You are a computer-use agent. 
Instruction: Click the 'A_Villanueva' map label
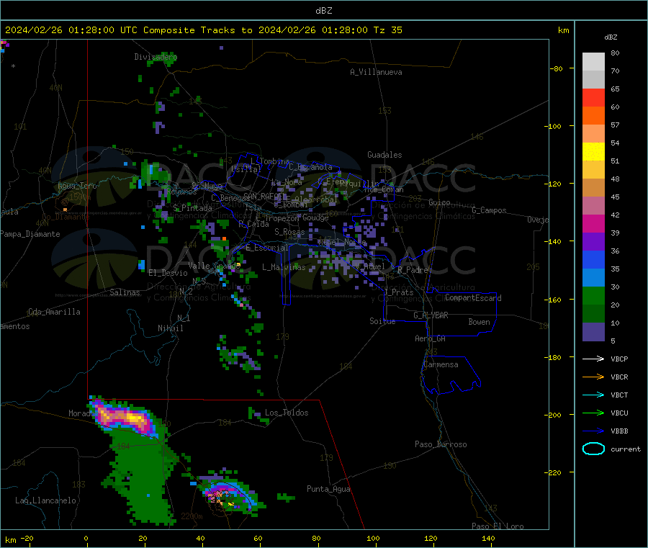(376, 72)
